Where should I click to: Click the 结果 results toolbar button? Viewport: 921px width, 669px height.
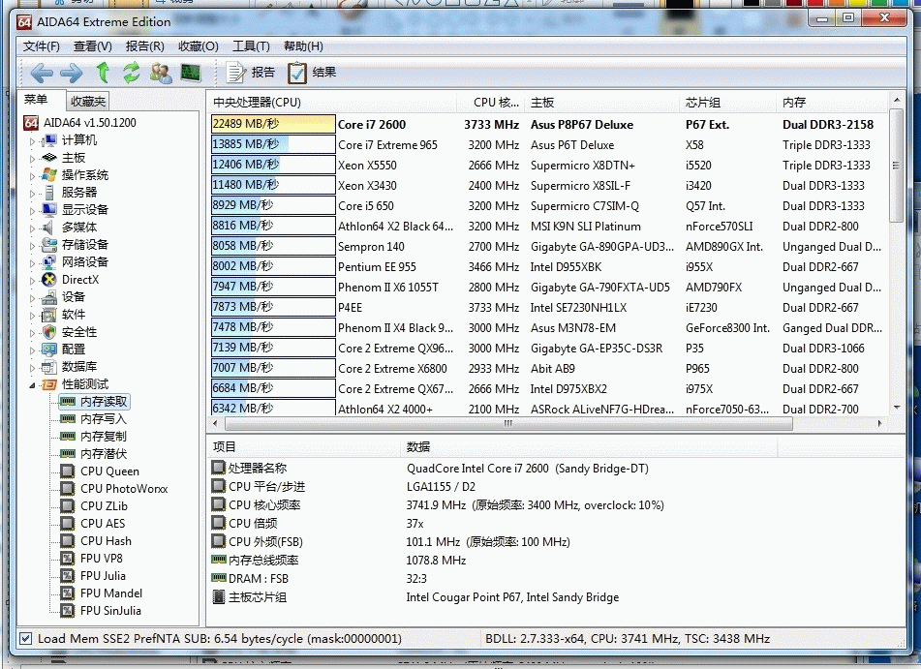tap(313, 73)
